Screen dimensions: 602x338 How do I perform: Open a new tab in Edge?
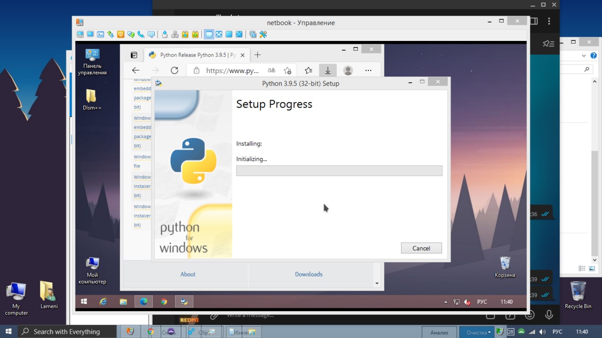click(257, 55)
